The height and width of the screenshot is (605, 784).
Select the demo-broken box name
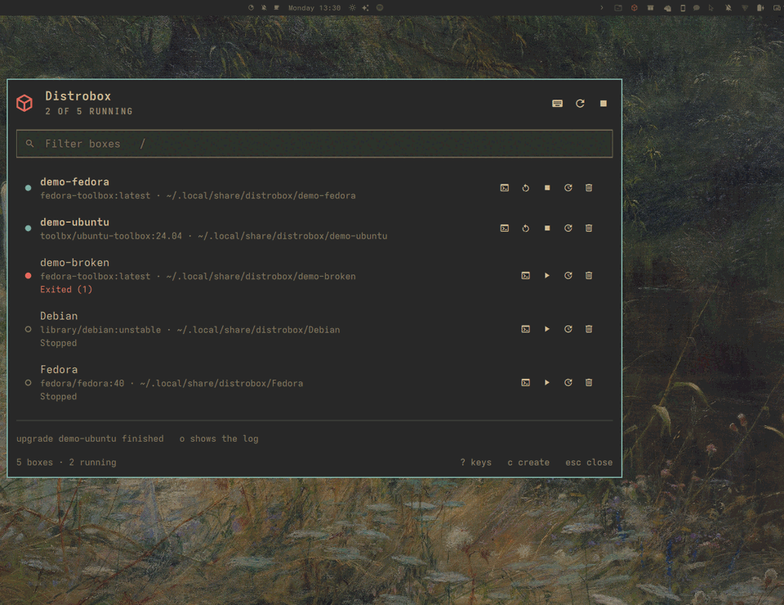click(x=74, y=263)
